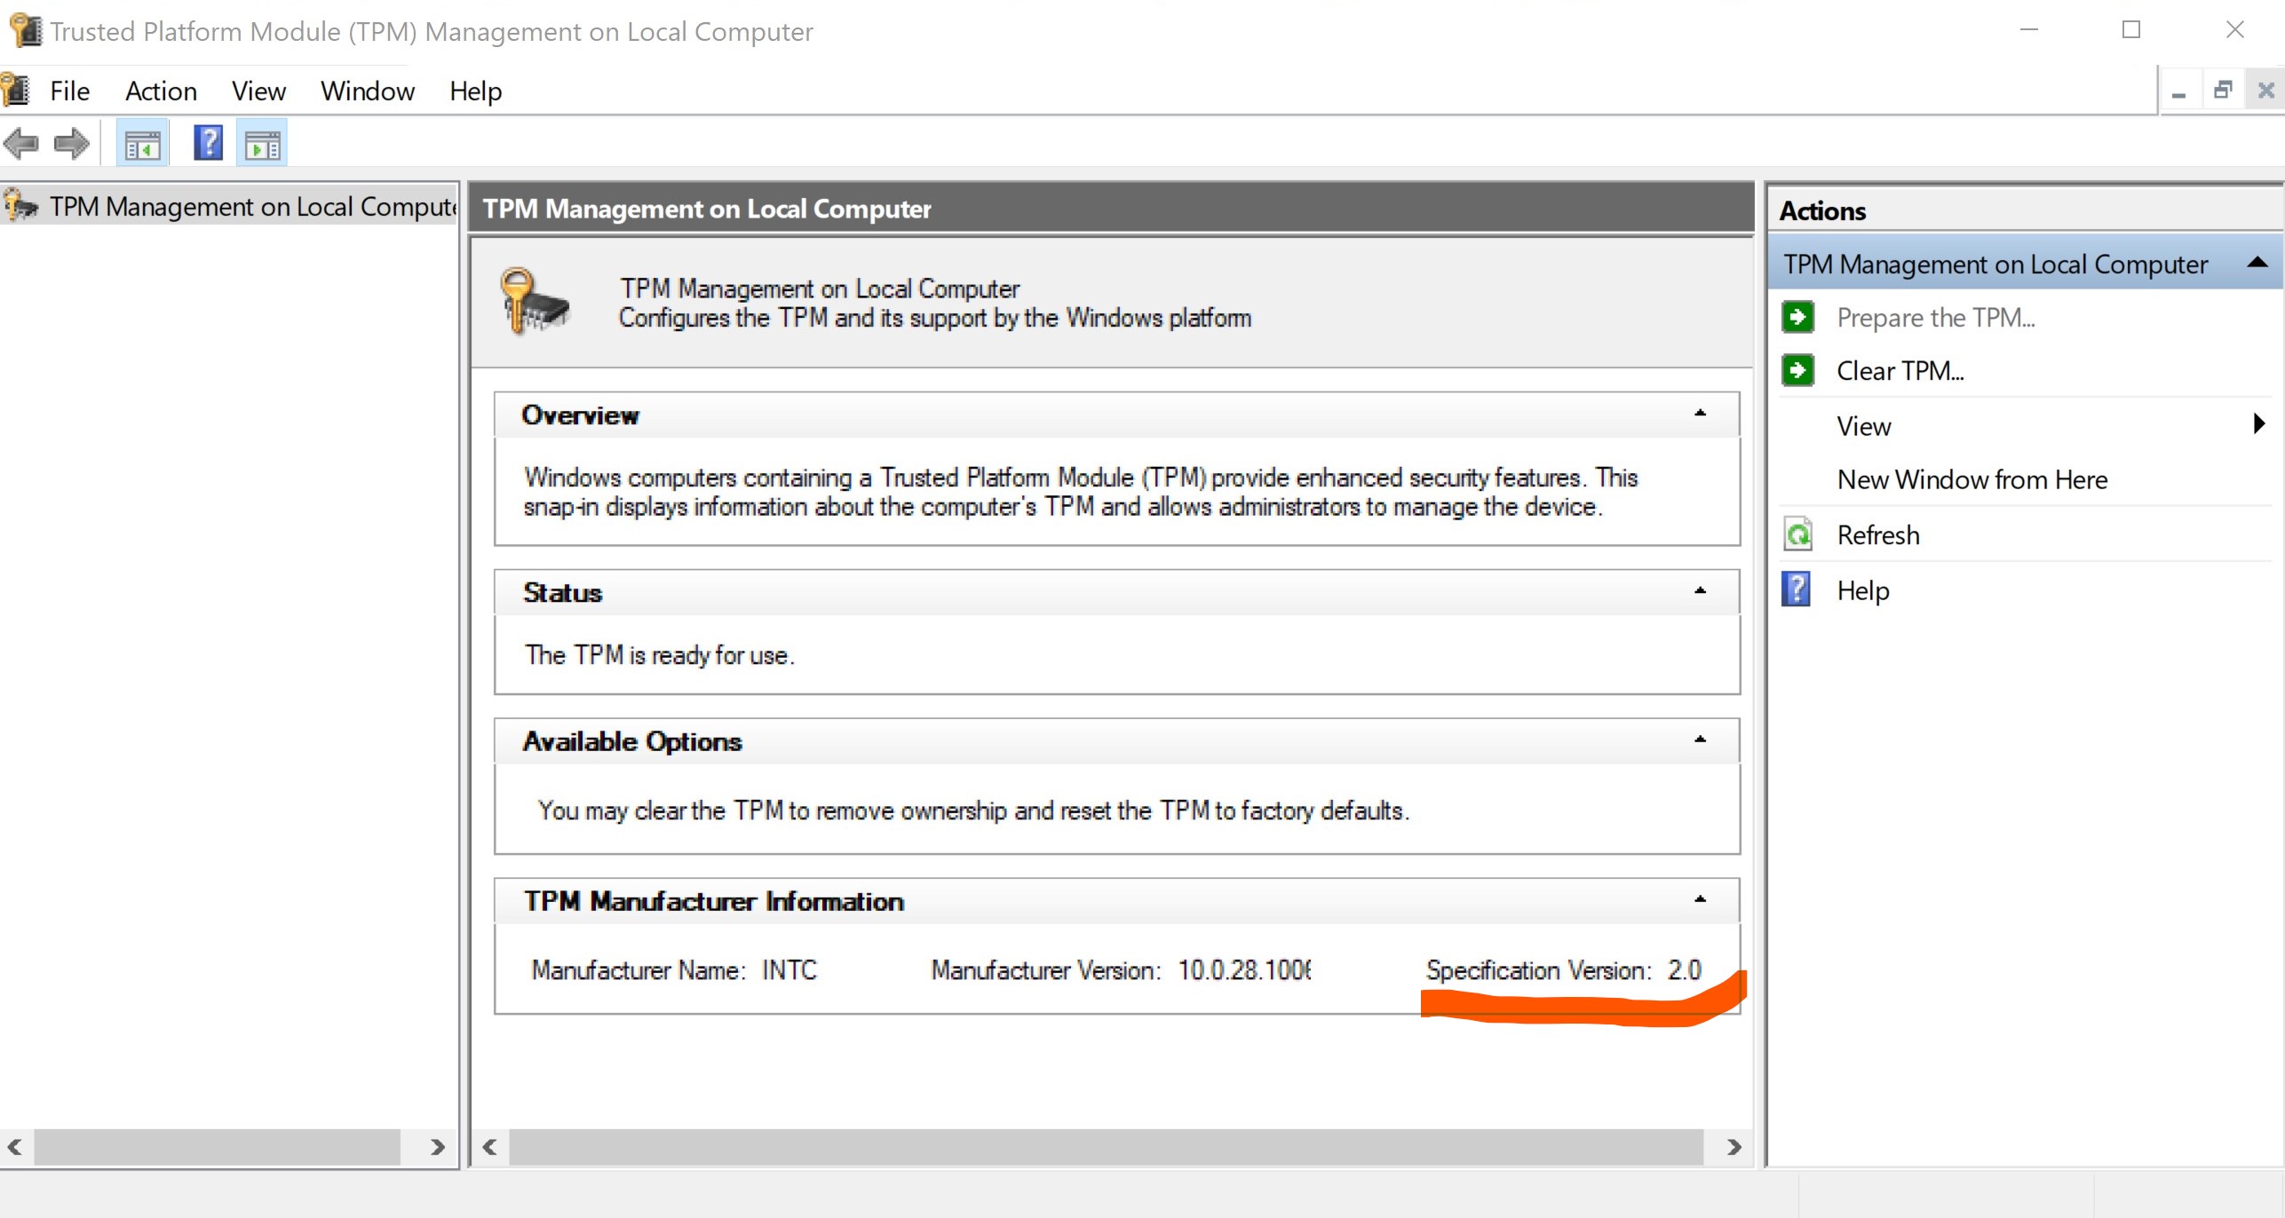This screenshot has height=1218, width=2285.
Task: Click center pane horizontal scrollbar right arrow
Action: [x=1734, y=1147]
